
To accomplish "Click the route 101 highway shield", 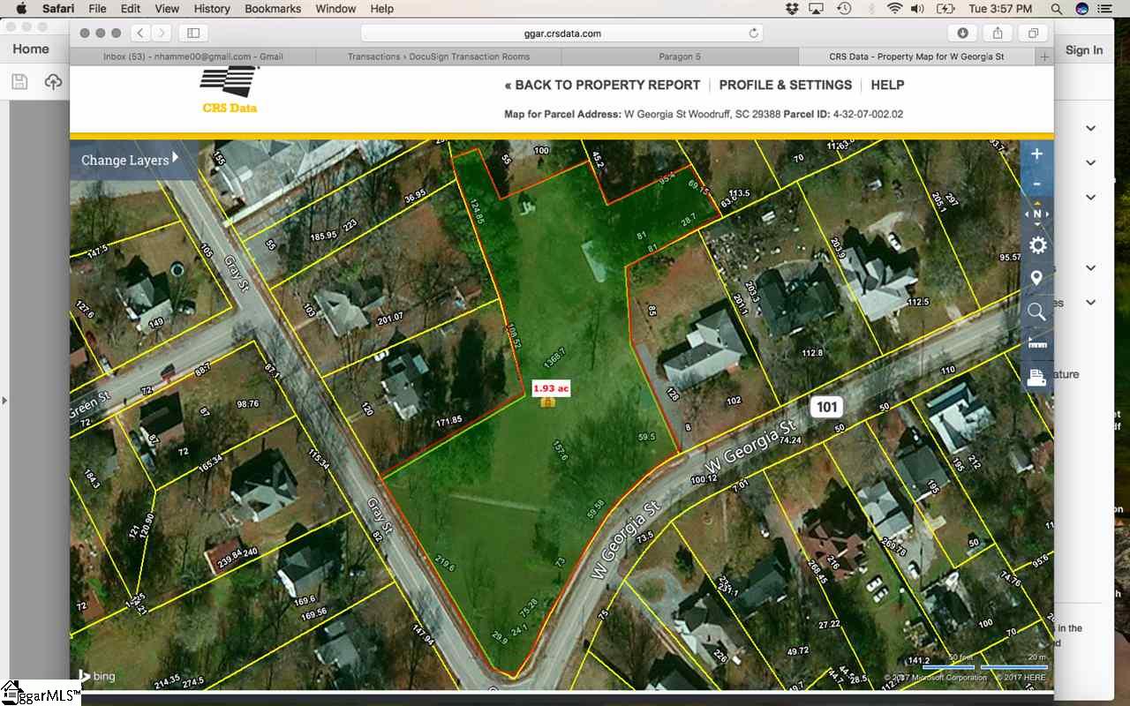I will click(x=826, y=406).
